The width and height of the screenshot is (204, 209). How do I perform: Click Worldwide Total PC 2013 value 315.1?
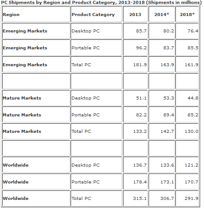(140, 199)
